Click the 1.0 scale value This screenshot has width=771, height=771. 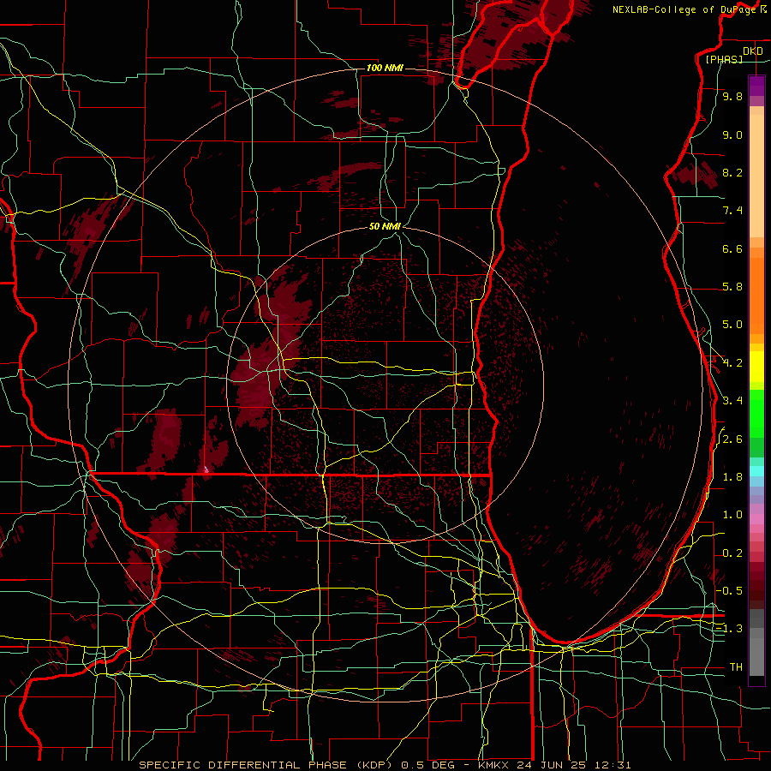click(x=732, y=515)
